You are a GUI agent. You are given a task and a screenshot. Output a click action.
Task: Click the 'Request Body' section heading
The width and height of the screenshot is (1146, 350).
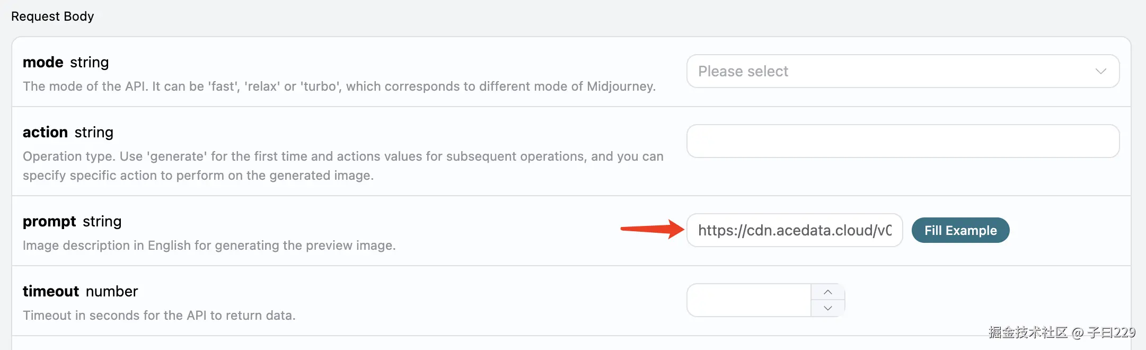tap(52, 16)
